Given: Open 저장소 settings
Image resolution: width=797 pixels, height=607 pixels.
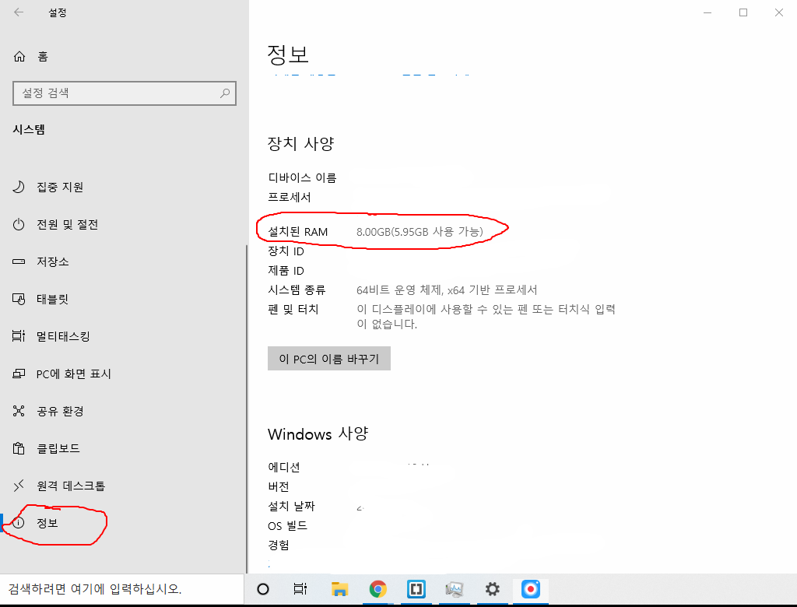Looking at the screenshot, I should [52, 261].
